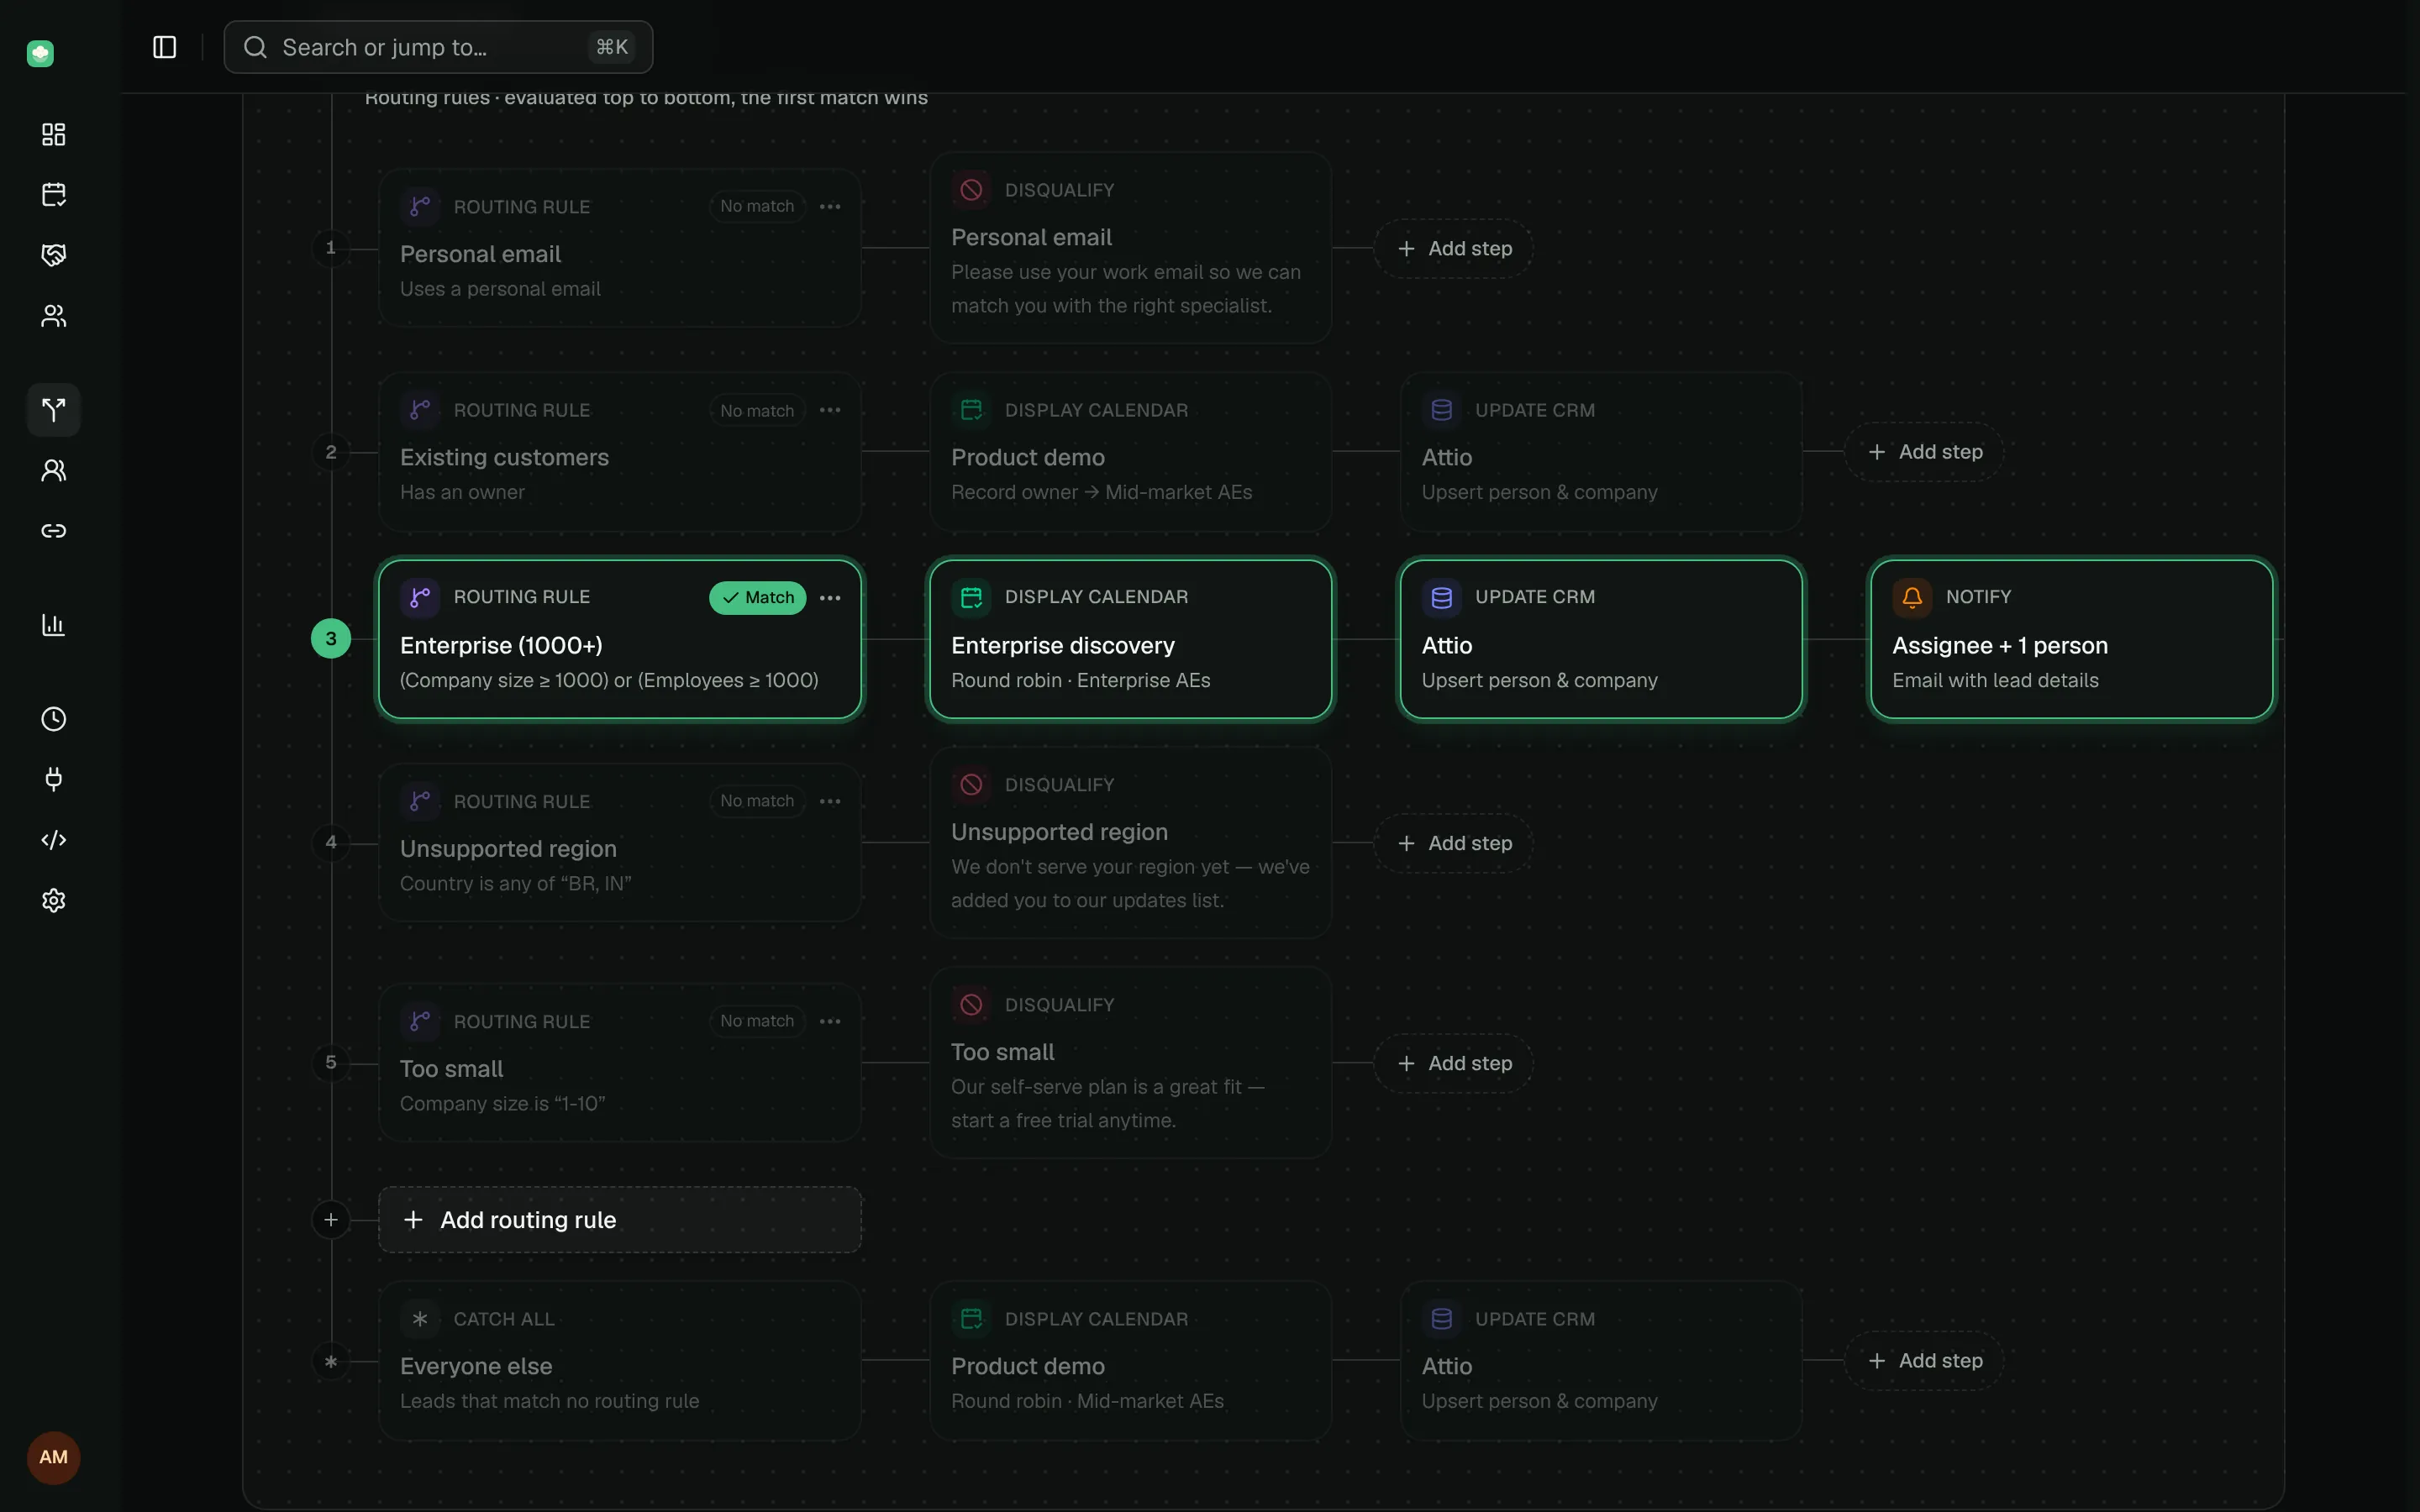
Task: Open the Unsupported region routing rule card
Action: click(620, 843)
